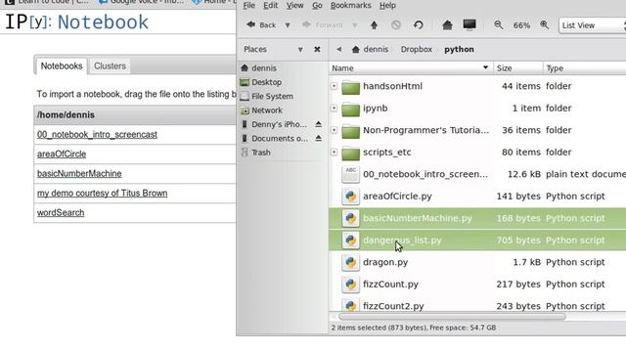Switch to the Notebooks tab
This screenshot has height=352, width=626.
(x=62, y=66)
